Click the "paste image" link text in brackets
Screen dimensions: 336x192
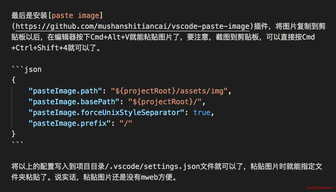pos(75,16)
